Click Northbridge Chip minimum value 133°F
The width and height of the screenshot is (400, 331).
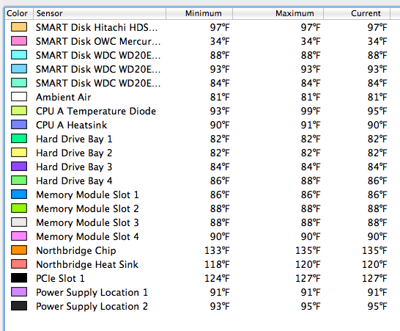[217, 250]
